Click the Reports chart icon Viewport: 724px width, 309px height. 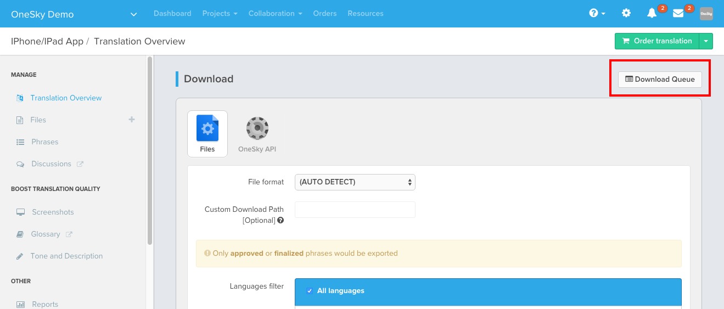tap(21, 304)
